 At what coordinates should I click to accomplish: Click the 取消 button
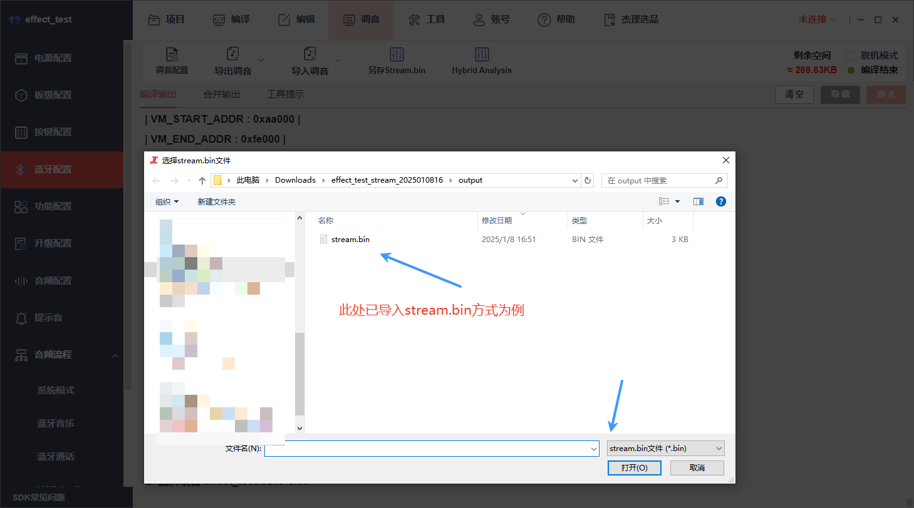pyautogui.click(x=697, y=468)
